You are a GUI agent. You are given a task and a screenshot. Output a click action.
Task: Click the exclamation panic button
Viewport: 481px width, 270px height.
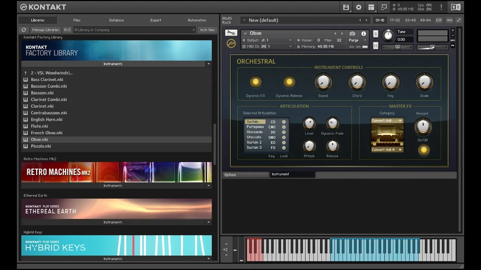coord(441,7)
